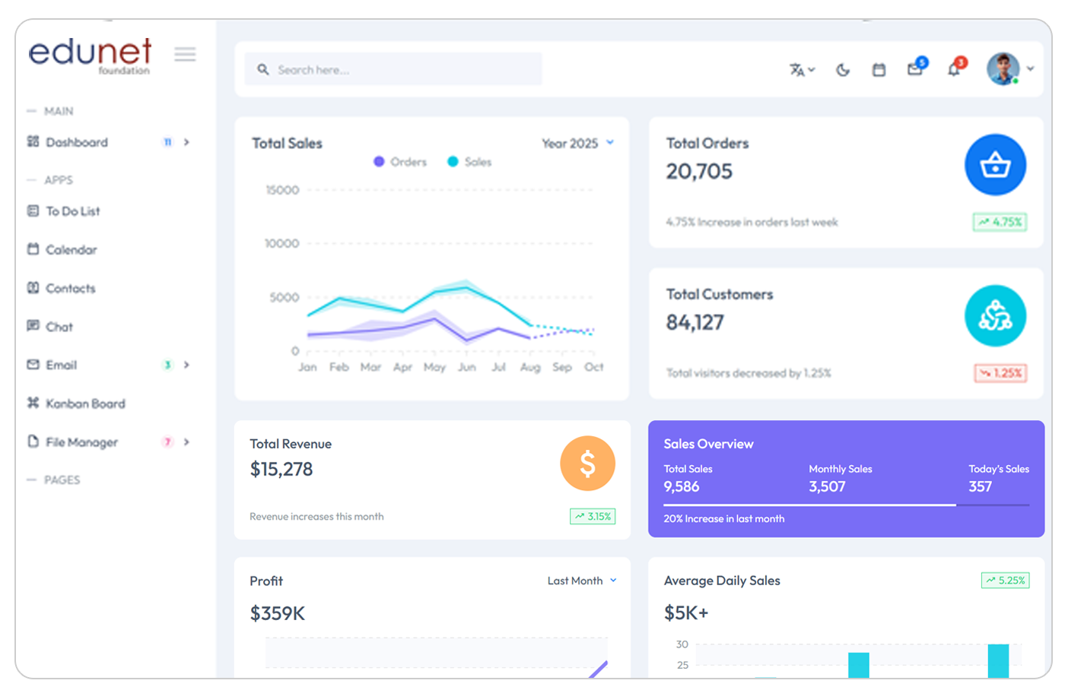Open notifications with the bell icon

(x=955, y=68)
